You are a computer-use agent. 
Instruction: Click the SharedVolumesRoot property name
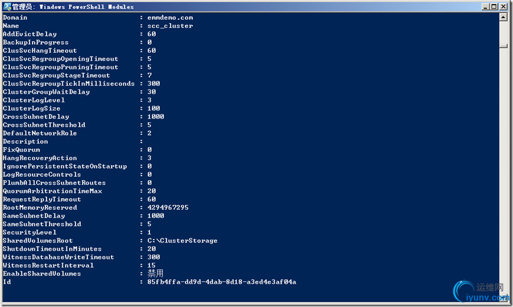pos(38,241)
